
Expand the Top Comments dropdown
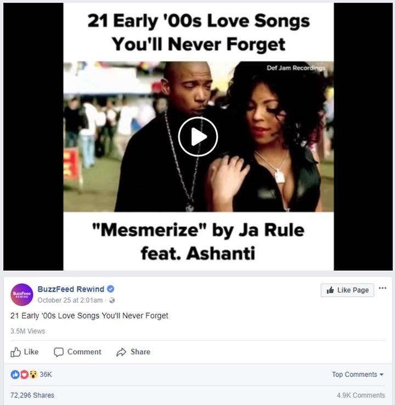click(x=358, y=374)
